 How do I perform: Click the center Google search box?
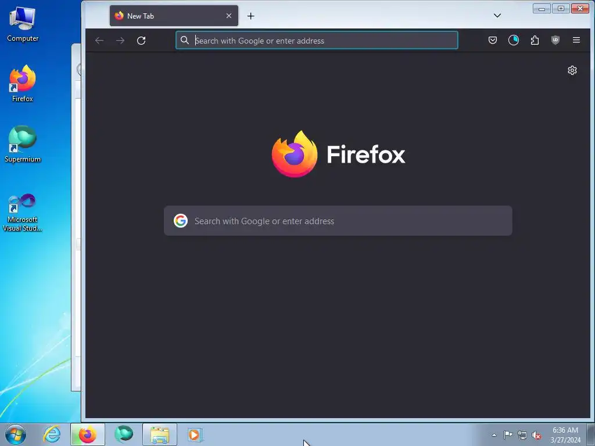click(338, 221)
